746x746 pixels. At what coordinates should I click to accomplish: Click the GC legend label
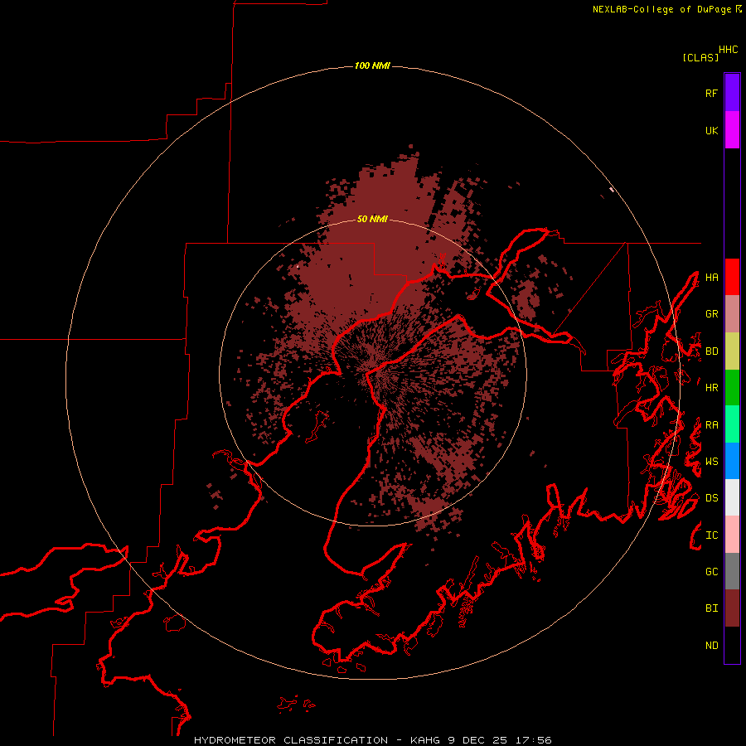[x=711, y=572]
